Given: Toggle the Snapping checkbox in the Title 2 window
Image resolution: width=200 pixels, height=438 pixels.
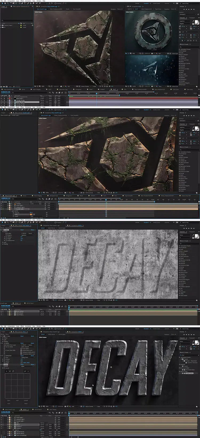Looking at the screenshot, I should 55,329.
